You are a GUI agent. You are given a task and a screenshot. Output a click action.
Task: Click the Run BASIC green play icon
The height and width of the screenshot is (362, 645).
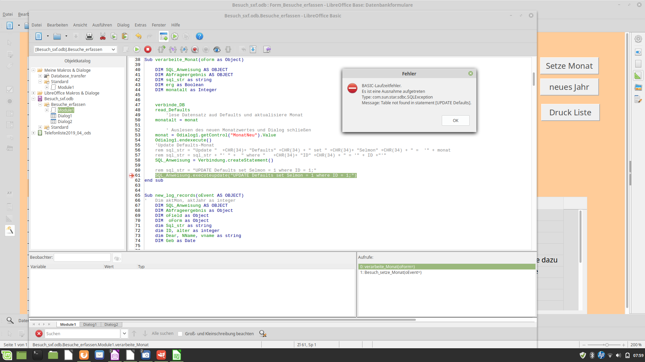tap(137, 50)
